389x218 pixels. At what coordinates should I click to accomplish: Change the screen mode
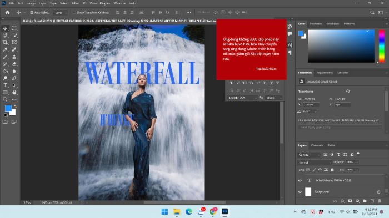(14, 121)
